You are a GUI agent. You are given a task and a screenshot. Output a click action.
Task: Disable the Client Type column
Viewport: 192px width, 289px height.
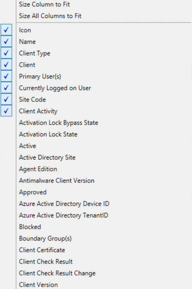pos(6,53)
